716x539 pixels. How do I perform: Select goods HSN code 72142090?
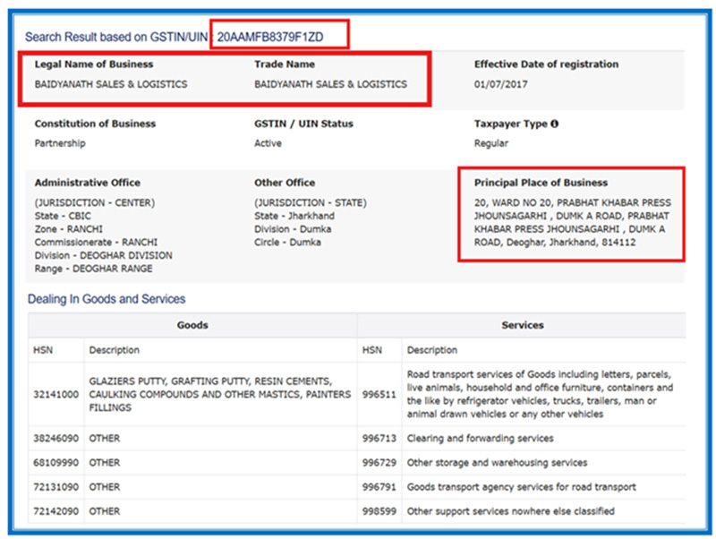point(55,511)
